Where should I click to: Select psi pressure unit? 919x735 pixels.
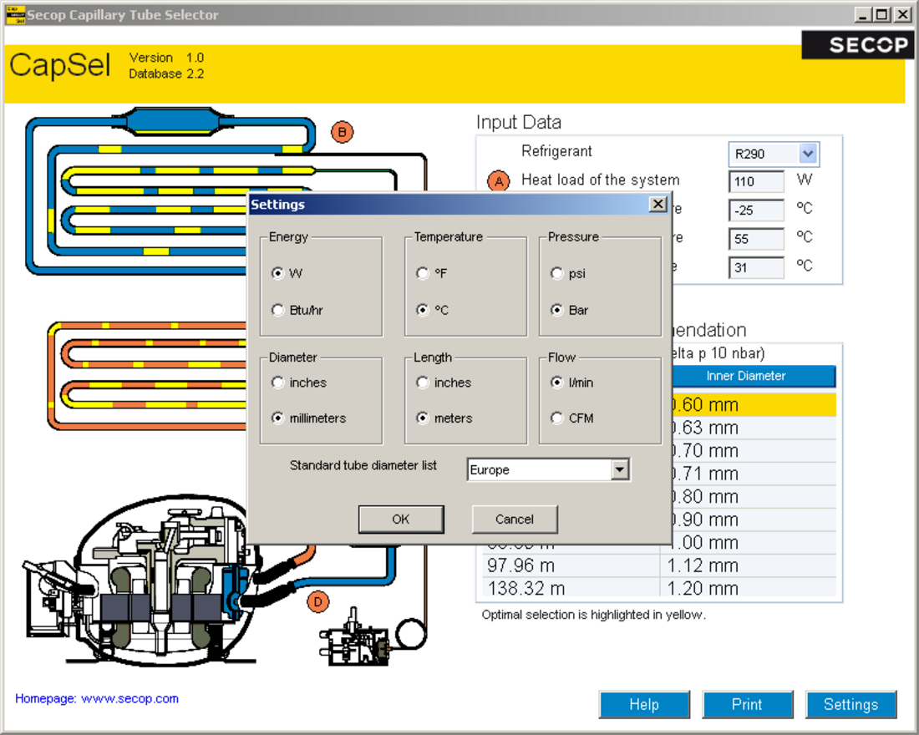[x=556, y=273]
